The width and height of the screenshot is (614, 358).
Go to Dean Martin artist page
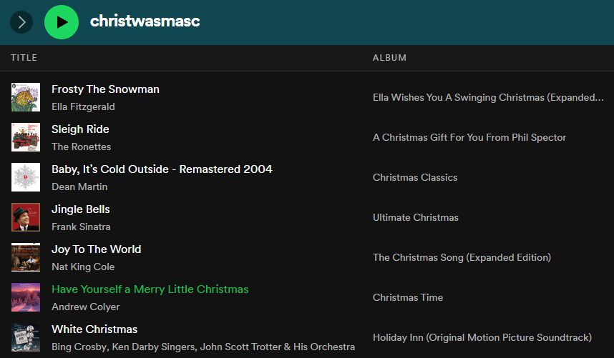coord(79,187)
